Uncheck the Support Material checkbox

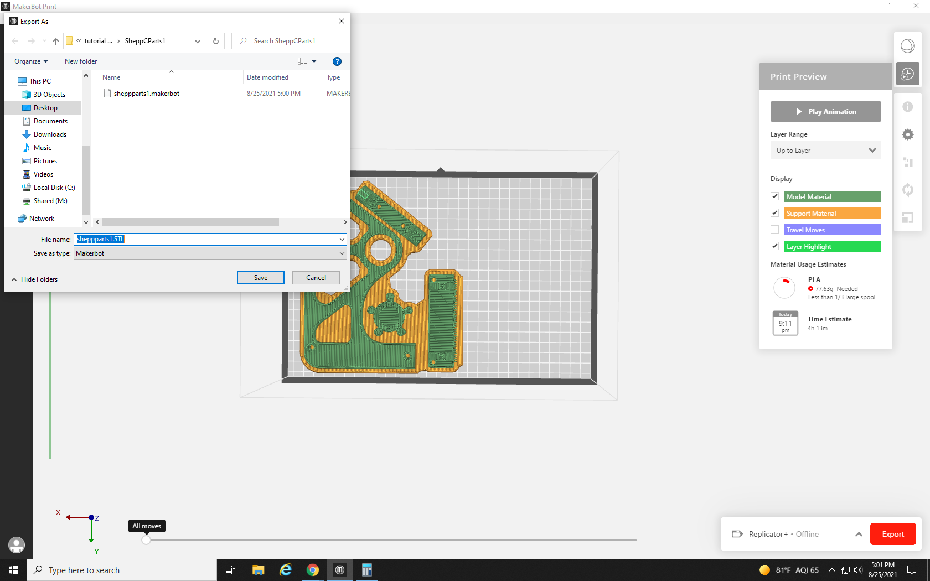point(775,213)
